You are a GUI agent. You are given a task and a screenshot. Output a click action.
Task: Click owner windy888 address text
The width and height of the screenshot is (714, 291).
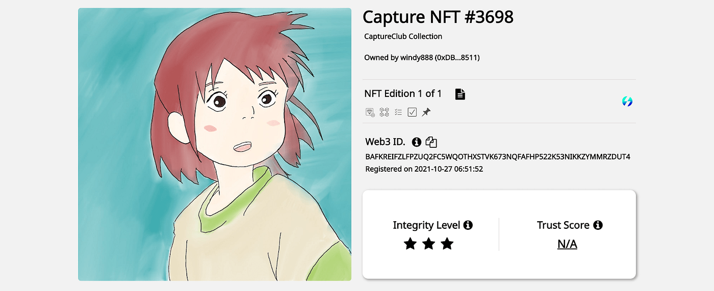pos(422,58)
